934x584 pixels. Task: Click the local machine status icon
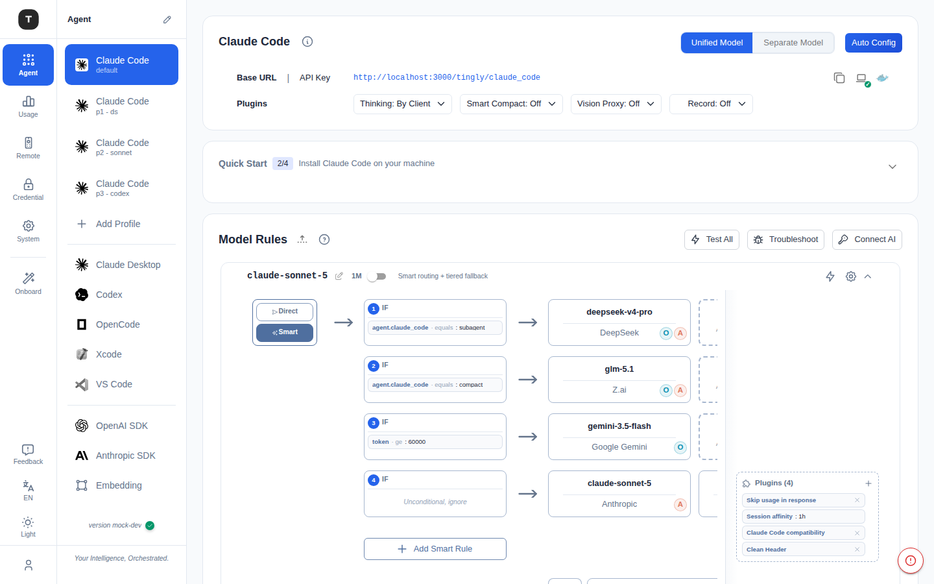coord(861,79)
